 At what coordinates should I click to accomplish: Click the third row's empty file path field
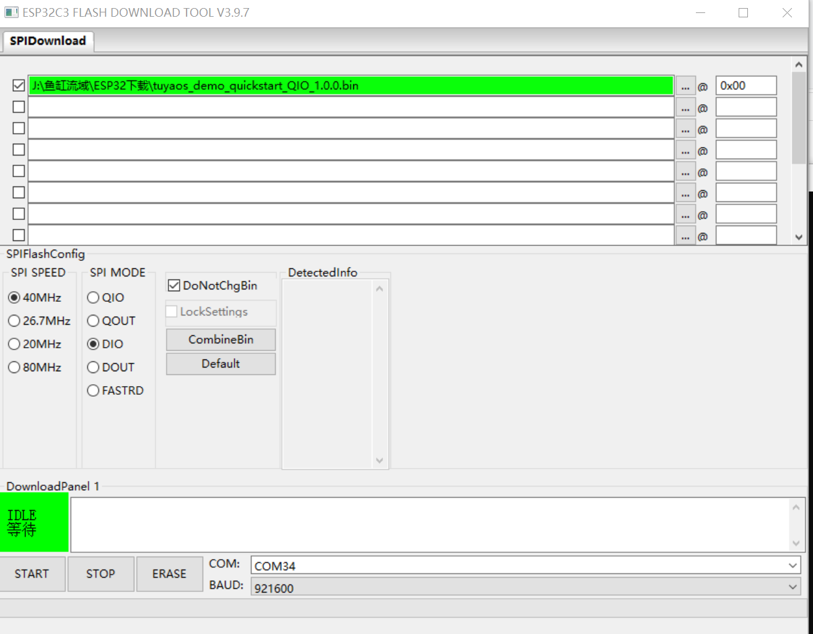tap(351, 128)
